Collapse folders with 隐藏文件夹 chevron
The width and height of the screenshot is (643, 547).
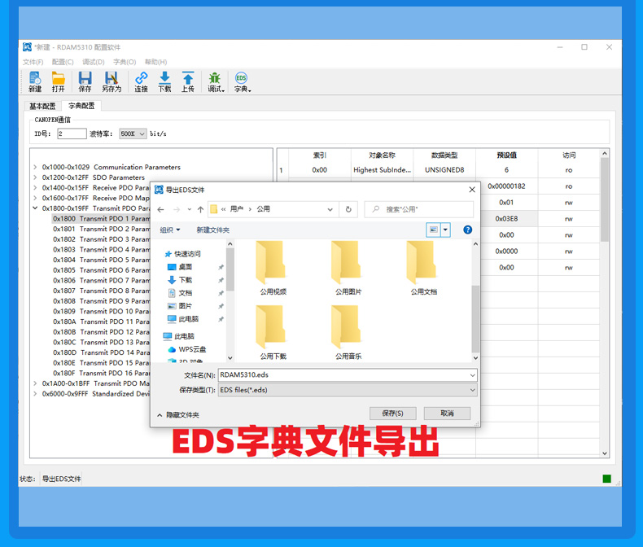pyautogui.click(x=160, y=415)
